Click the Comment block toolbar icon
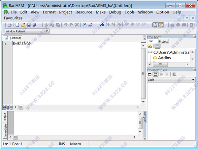The height and width of the screenshot is (149, 198). click(x=138, y=24)
